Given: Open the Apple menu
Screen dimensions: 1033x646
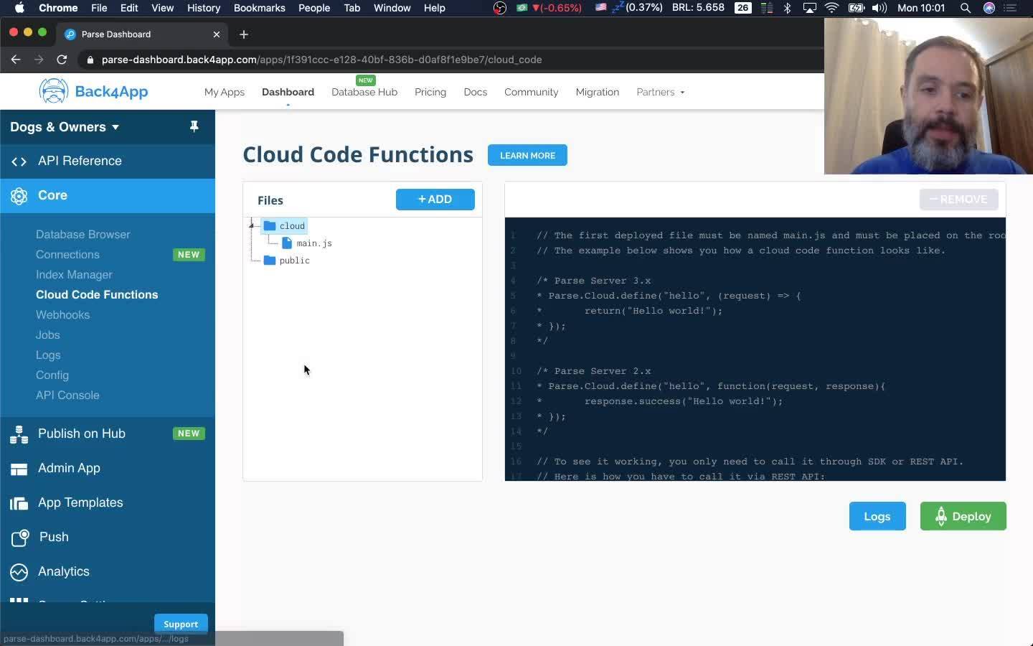Looking at the screenshot, I should [19, 8].
